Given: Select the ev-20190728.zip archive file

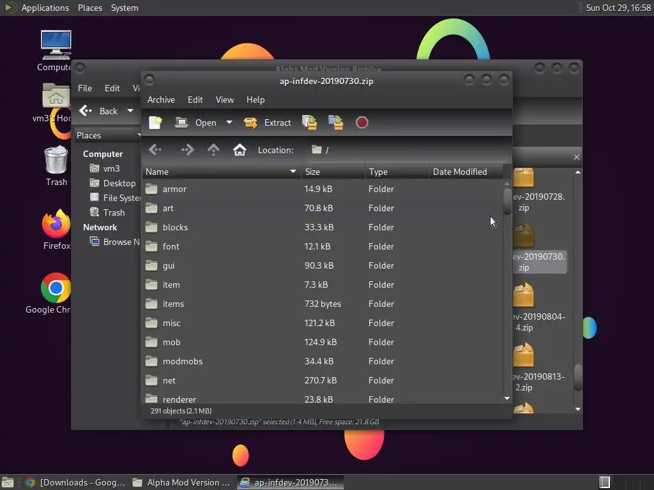Looking at the screenshot, I should [x=538, y=190].
